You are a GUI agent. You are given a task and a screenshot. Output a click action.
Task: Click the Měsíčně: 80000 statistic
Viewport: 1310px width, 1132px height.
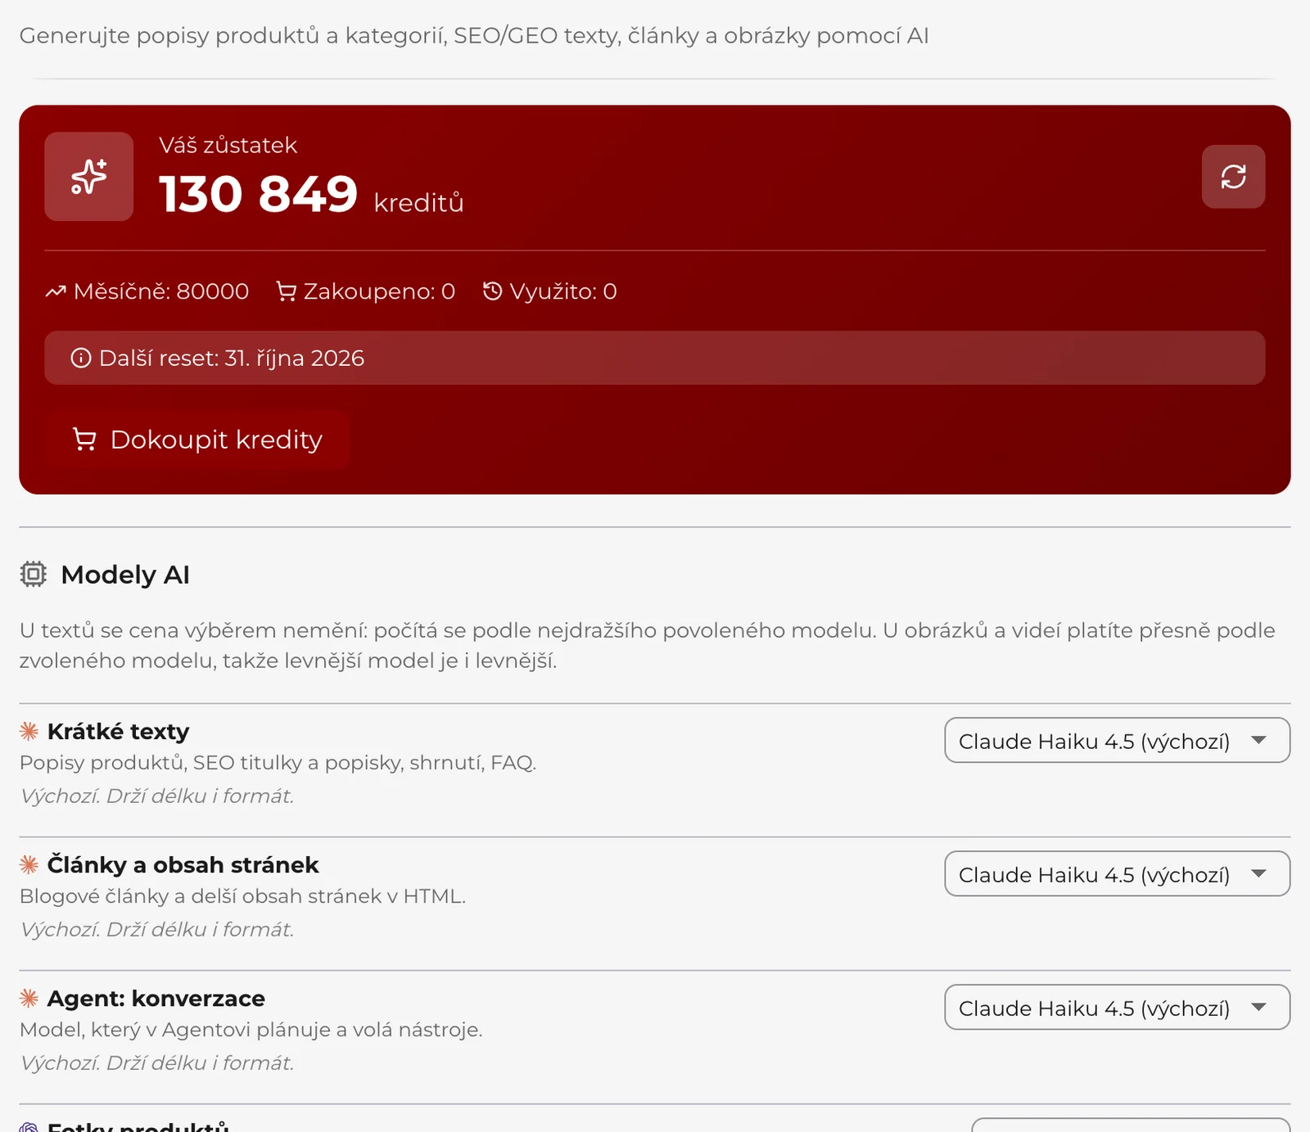[x=147, y=291]
